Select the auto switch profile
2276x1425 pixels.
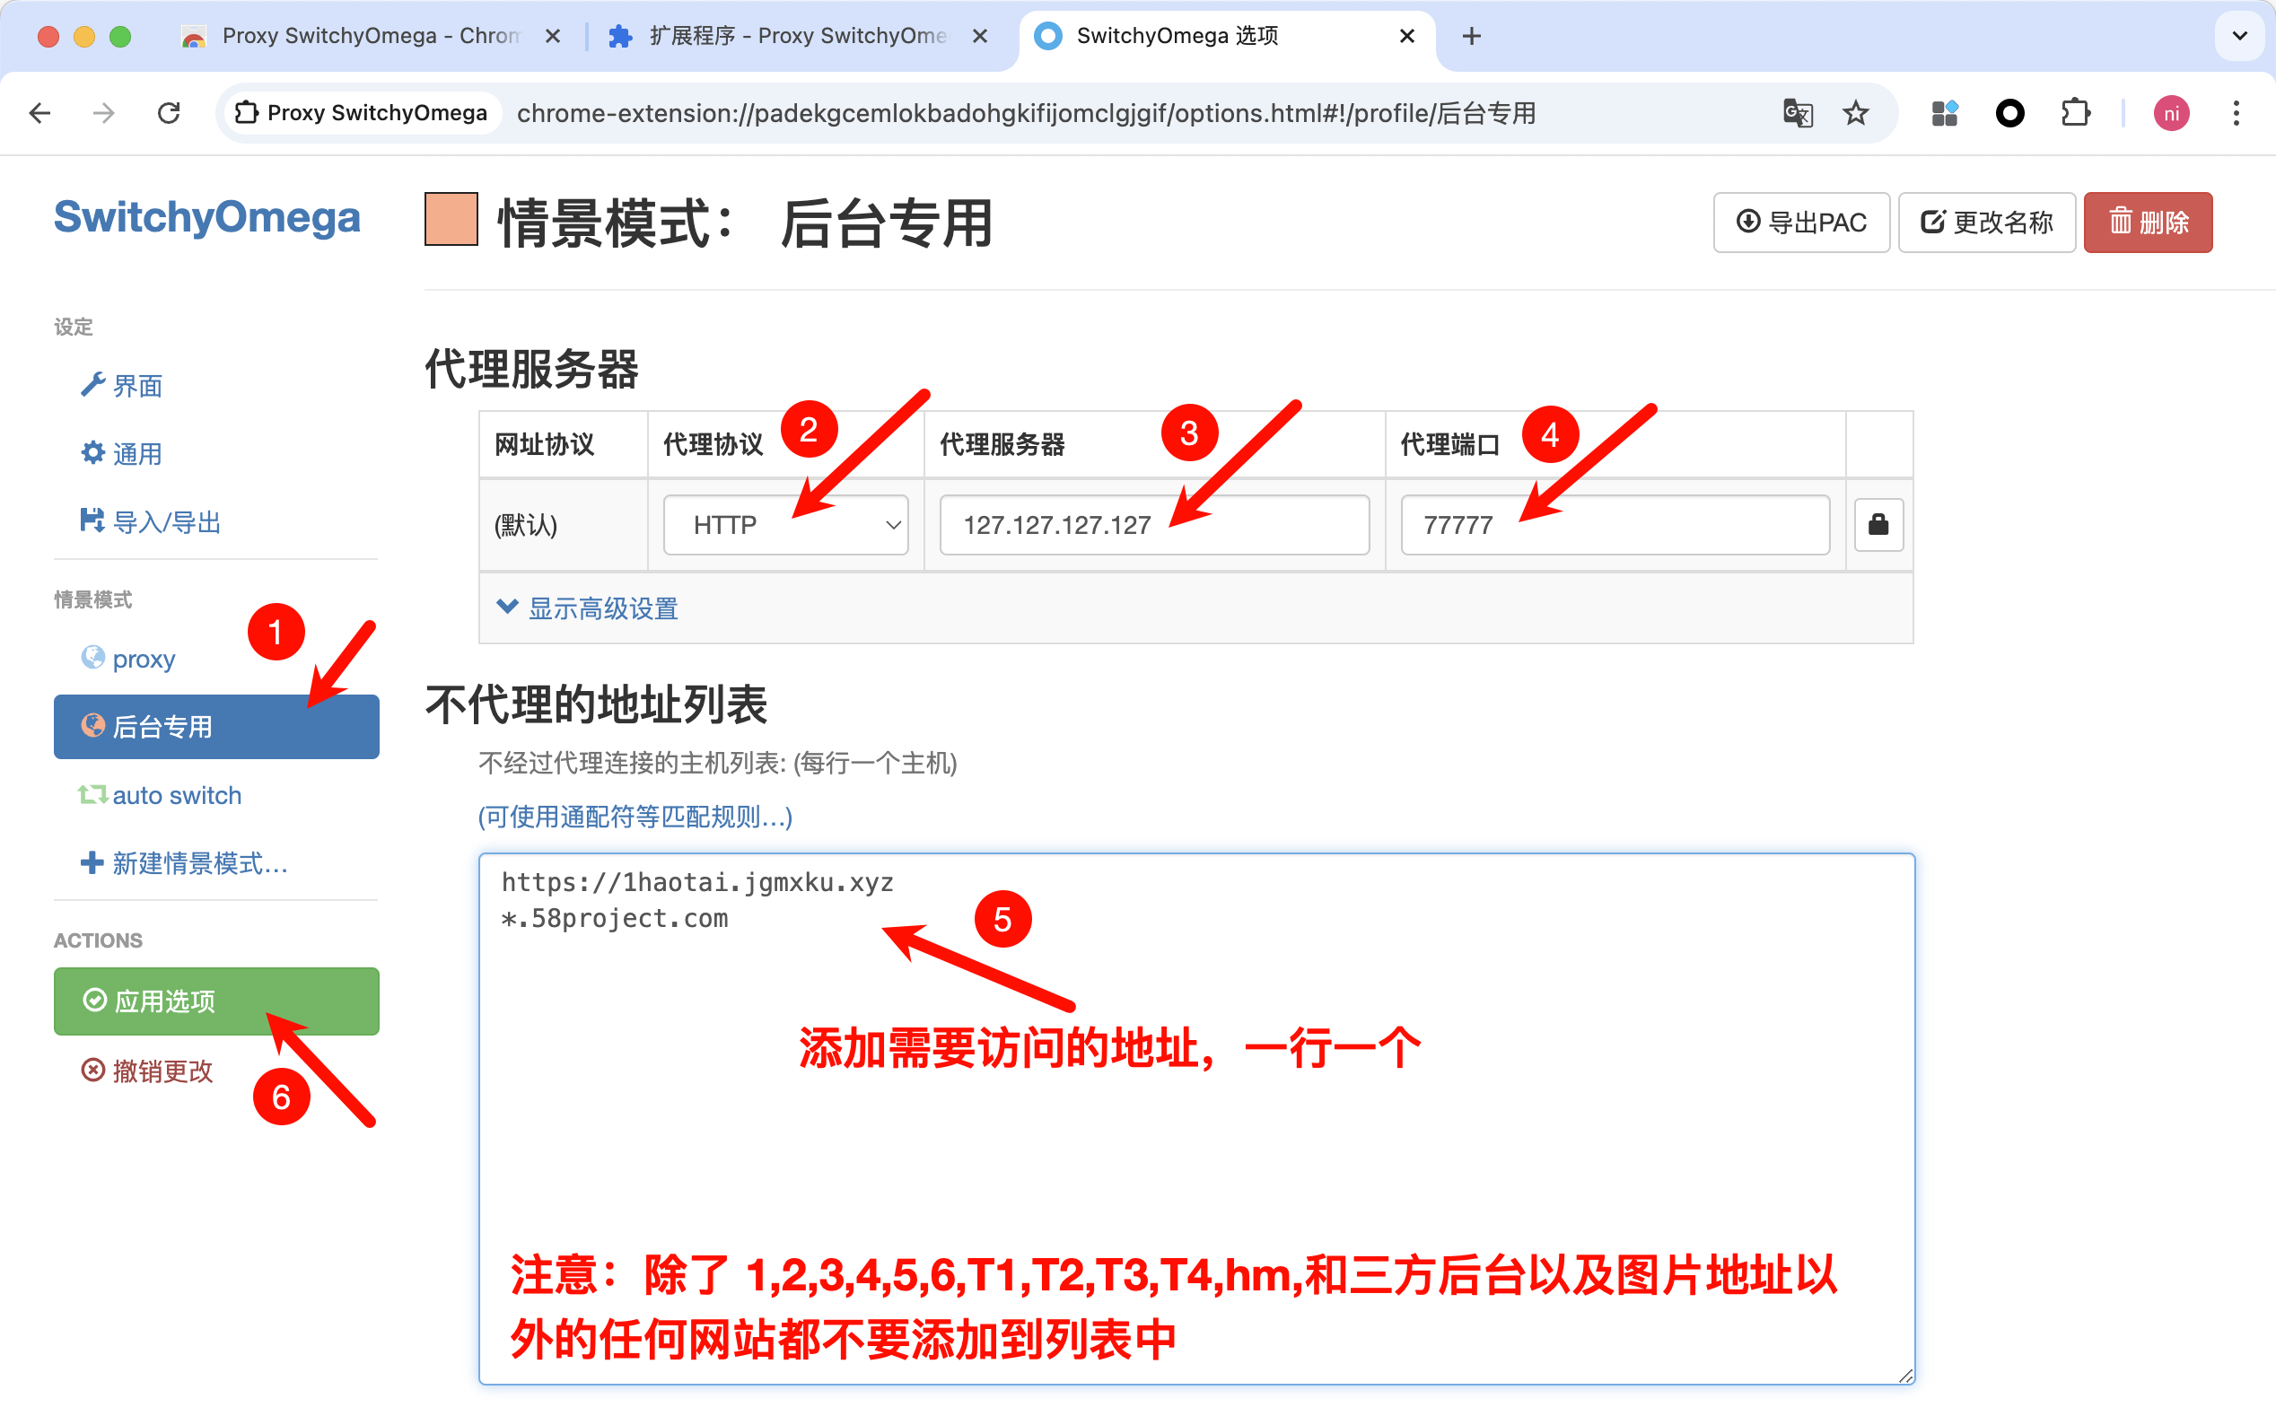[176, 794]
